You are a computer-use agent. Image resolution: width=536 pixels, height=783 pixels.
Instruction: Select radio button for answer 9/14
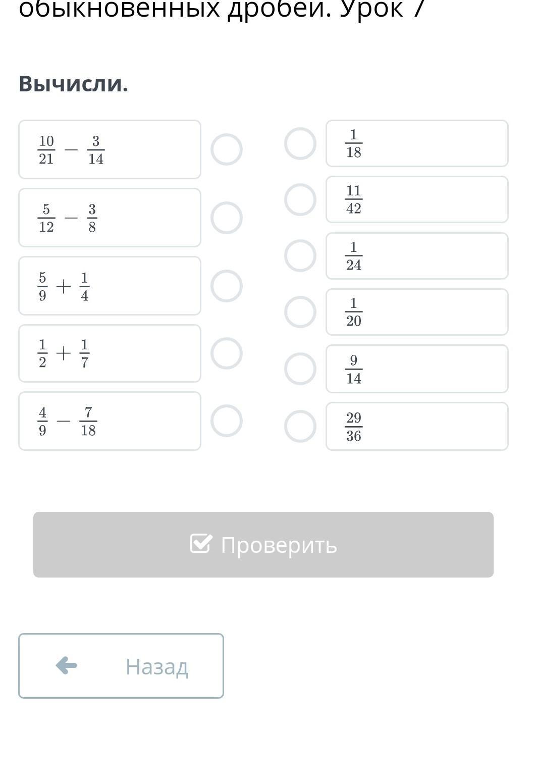[x=300, y=369]
